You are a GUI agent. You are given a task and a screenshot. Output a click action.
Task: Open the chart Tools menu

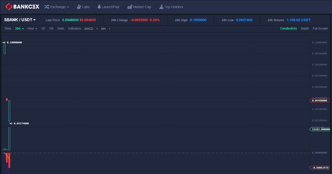click(61, 29)
